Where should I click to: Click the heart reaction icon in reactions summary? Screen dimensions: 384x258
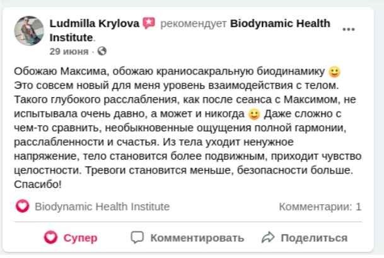23,206
